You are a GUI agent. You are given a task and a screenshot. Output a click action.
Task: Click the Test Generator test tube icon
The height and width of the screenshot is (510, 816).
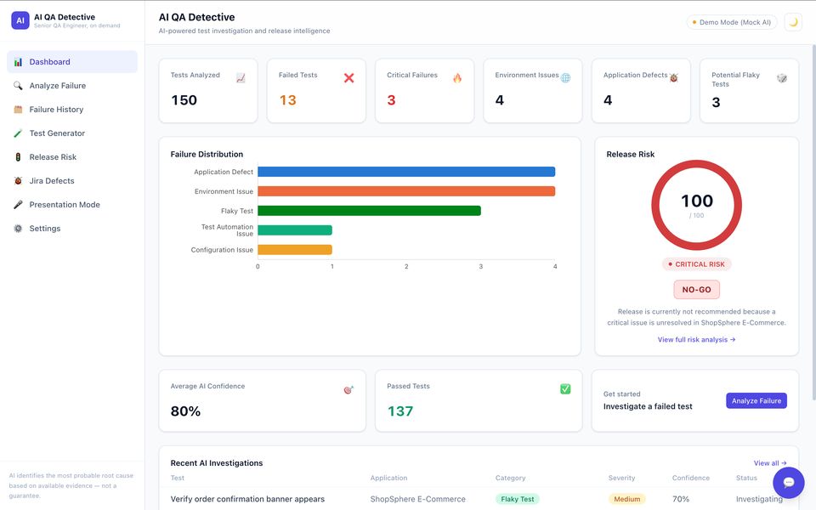[x=18, y=133]
